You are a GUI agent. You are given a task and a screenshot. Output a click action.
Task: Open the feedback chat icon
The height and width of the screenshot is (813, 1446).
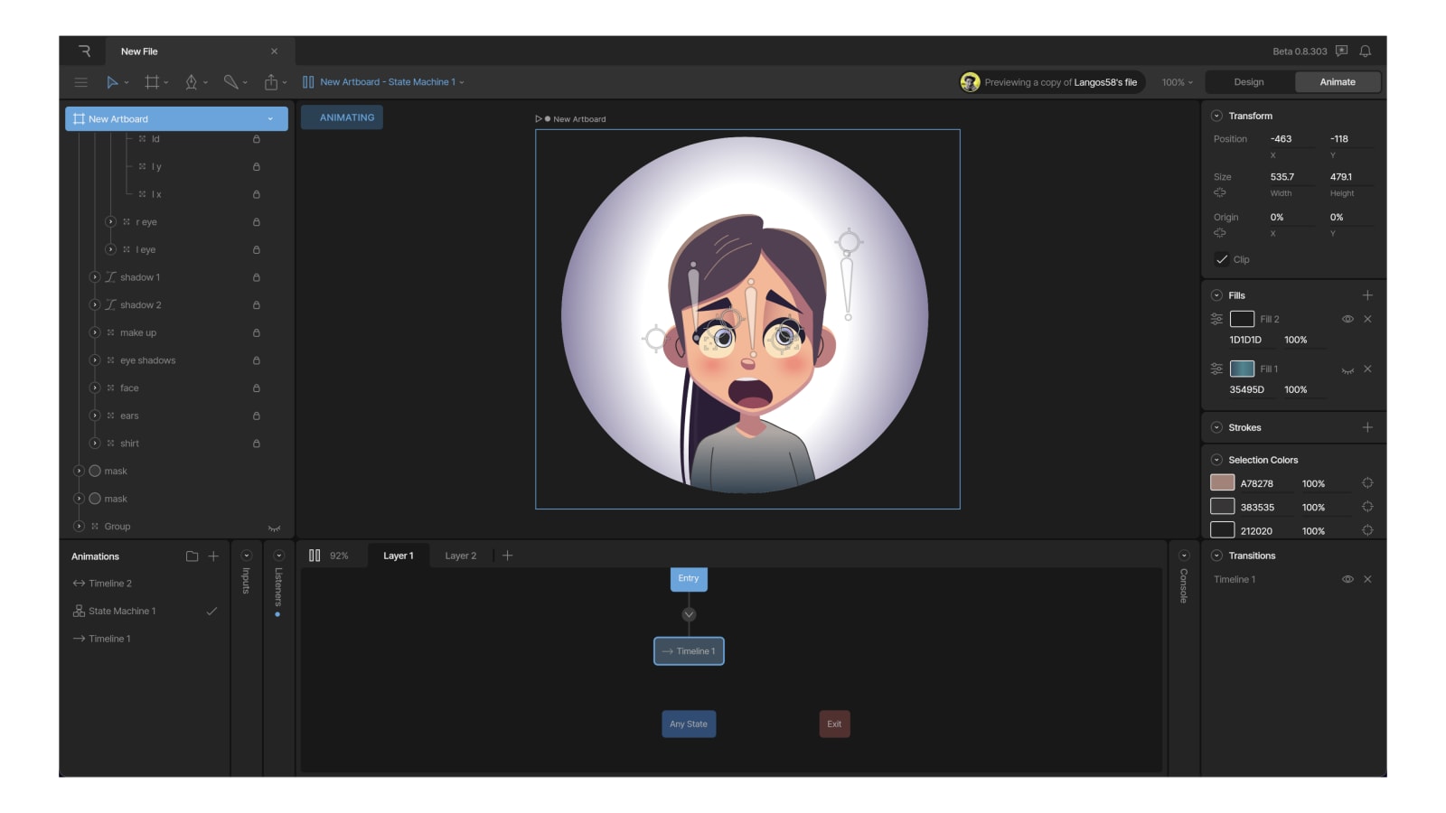(x=1342, y=51)
